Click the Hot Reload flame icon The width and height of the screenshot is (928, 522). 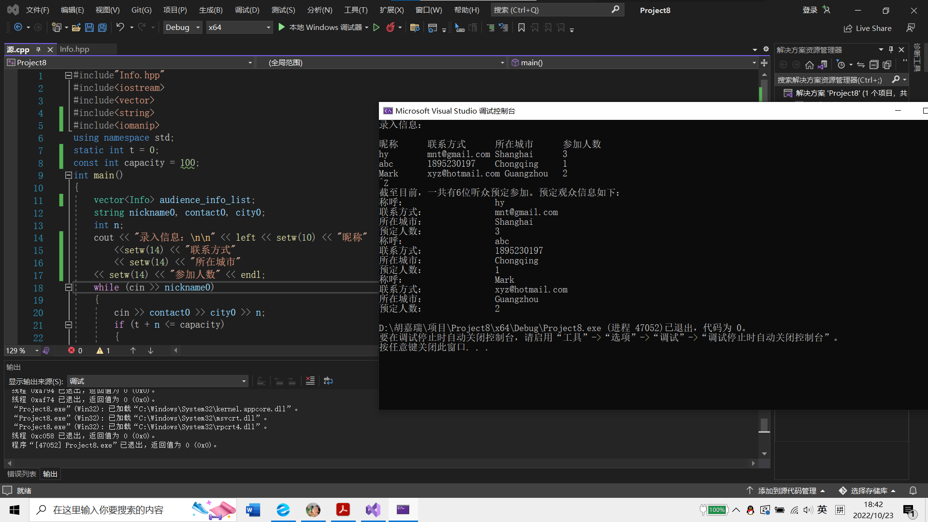point(391,28)
